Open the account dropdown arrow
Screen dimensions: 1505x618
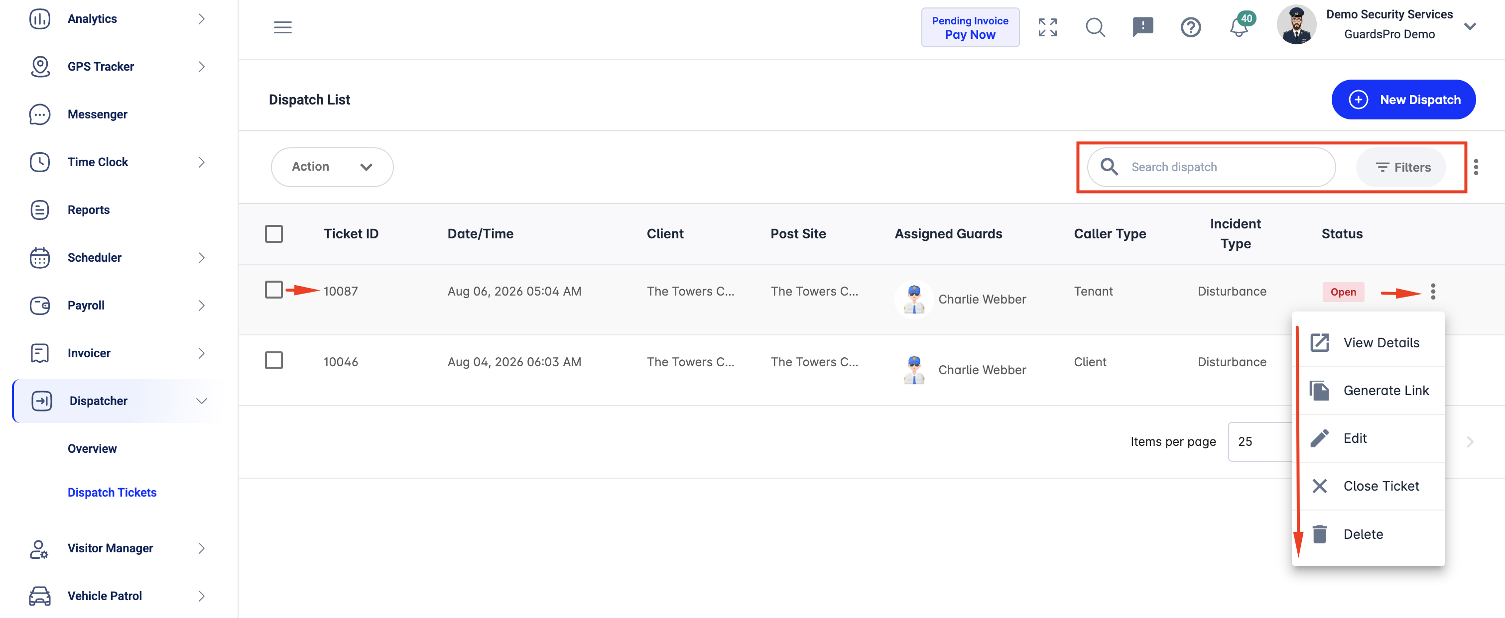pos(1470,27)
